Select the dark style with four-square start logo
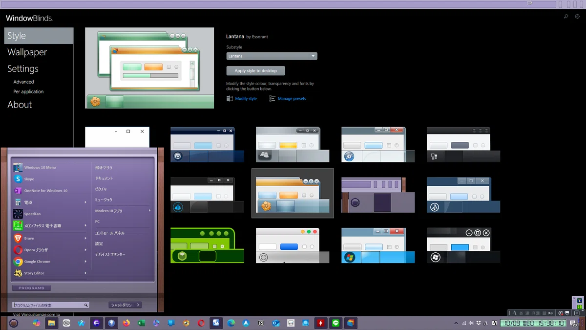This screenshot has height=330, width=586. point(463,145)
